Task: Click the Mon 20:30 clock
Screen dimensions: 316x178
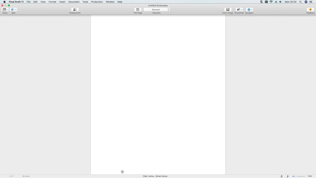Action: click(x=290, y=2)
